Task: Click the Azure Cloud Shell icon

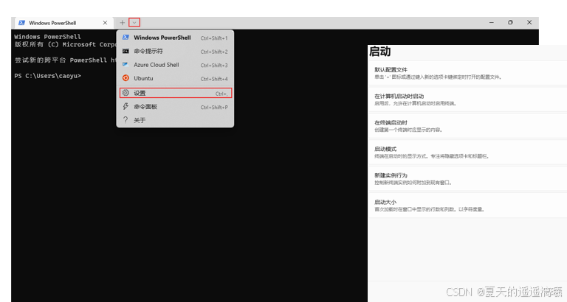Action: pos(126,65)
